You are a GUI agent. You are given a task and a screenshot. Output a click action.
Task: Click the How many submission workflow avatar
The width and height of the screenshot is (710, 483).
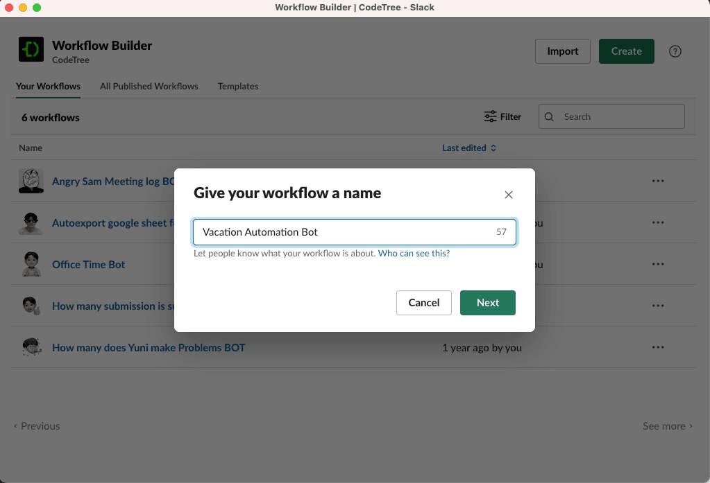(x=31, y=306)
